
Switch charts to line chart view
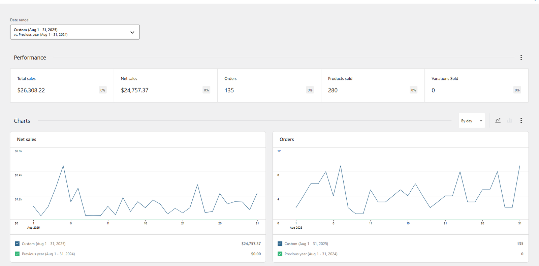(498, 120)
